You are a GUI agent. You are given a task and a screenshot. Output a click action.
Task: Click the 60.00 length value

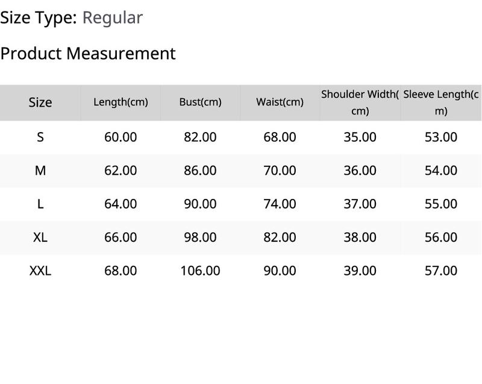tap(120, 137)
